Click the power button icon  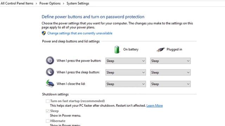coord(50,61)
